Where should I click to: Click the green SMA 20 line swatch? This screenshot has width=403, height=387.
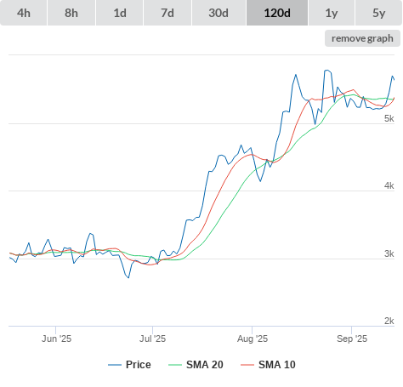[x=175, y=365]
